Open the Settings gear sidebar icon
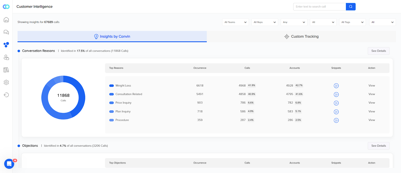Screen dimensions: 401x173 6,82
